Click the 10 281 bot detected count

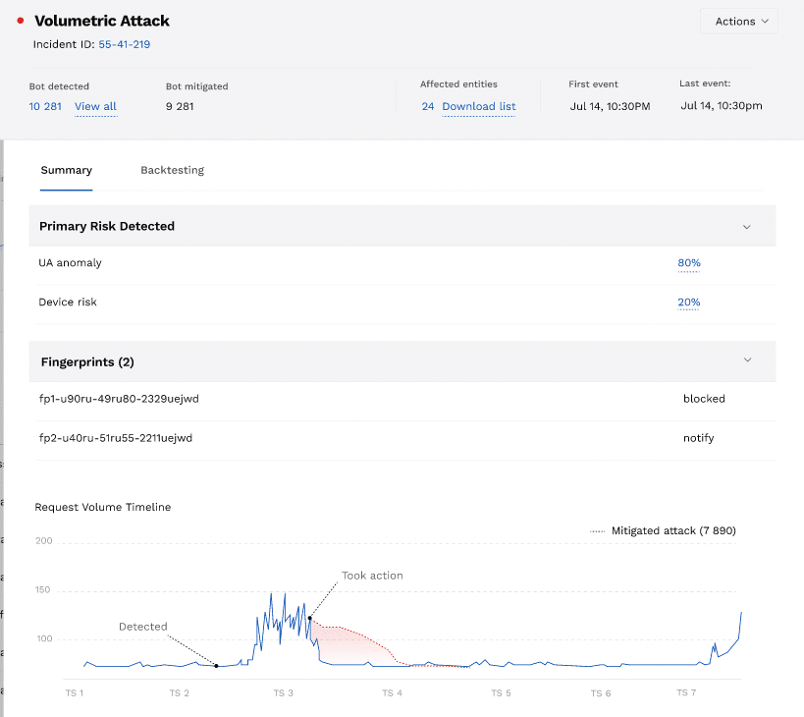[45, 106]
